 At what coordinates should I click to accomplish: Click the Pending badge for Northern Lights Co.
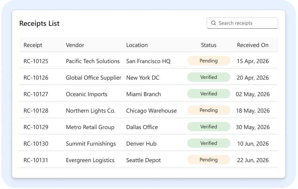click(209, 110)
